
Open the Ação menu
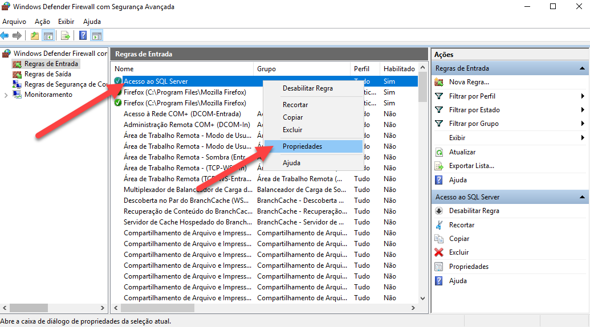pos(42,21)
